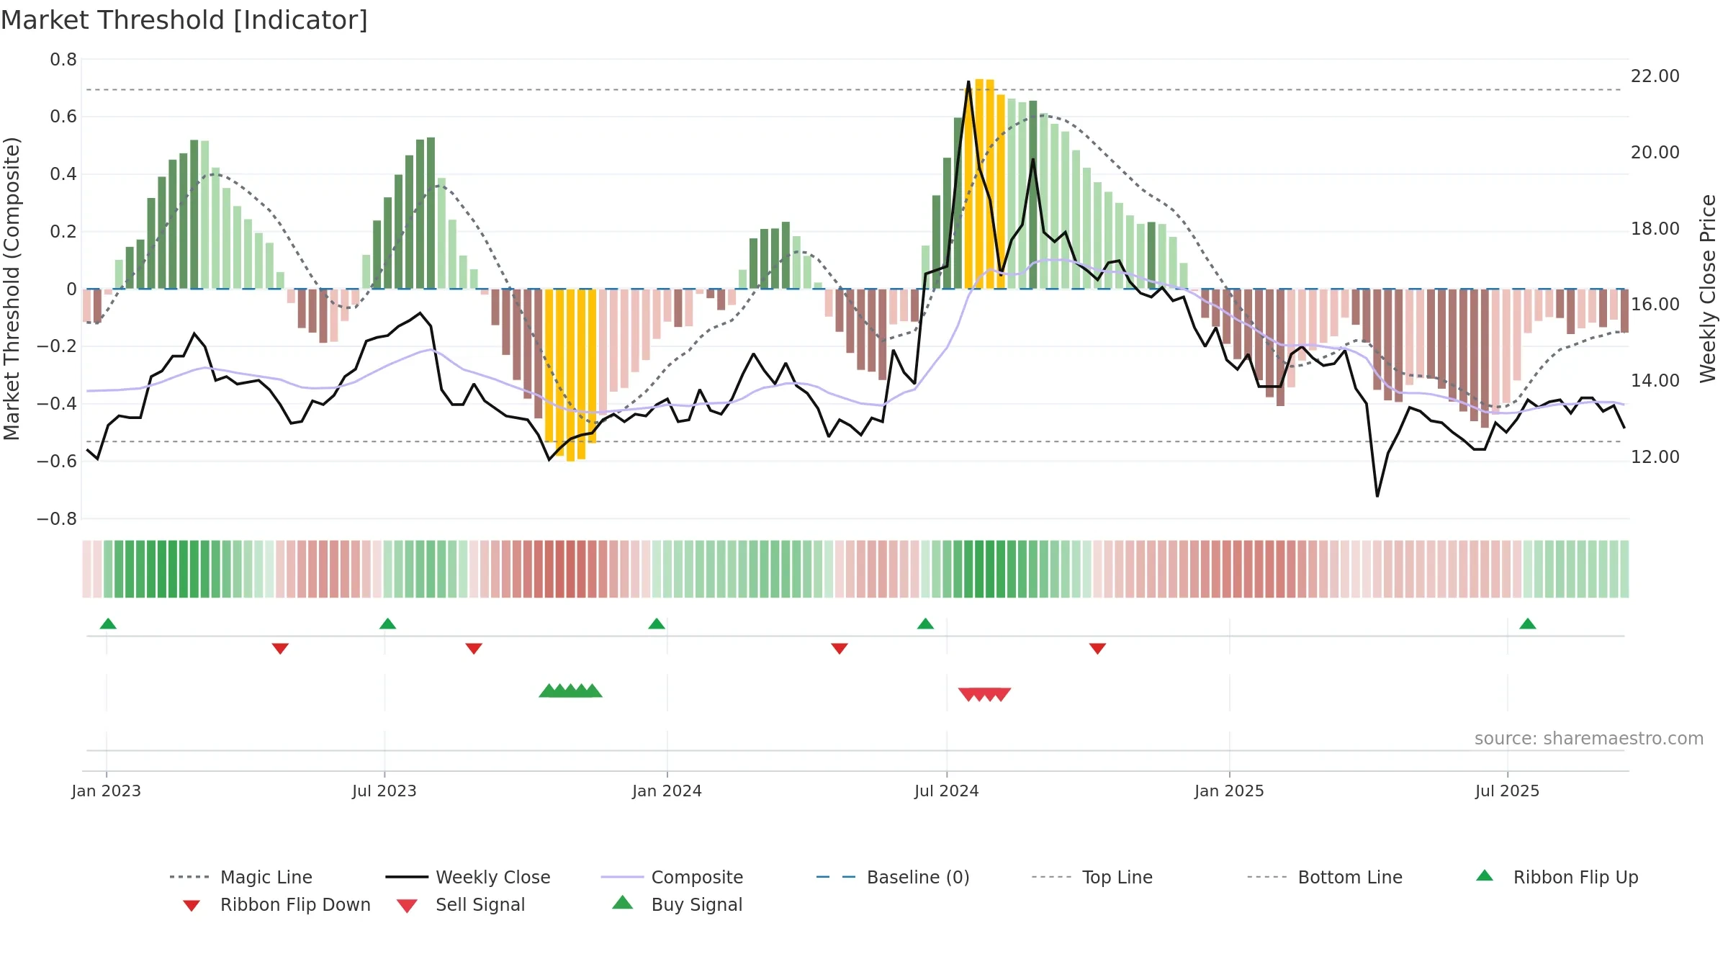Toggle the Ribbon Flip Down legend entry

(276, 904)
